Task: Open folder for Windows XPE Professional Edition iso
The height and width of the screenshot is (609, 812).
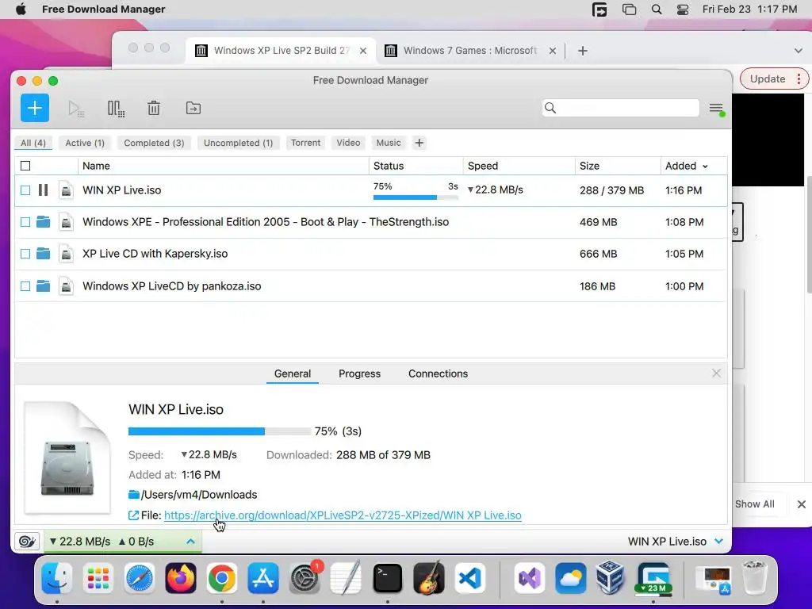Action: coord(44,222)
